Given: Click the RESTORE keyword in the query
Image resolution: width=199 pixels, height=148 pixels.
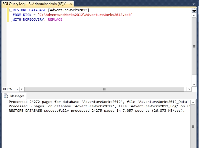Looking at the screenshot, I should coord(20,10).
